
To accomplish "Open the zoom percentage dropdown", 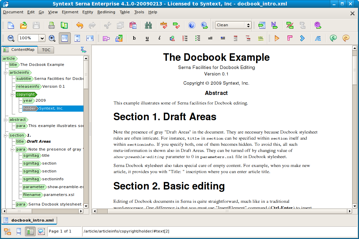I will (42, 38).
